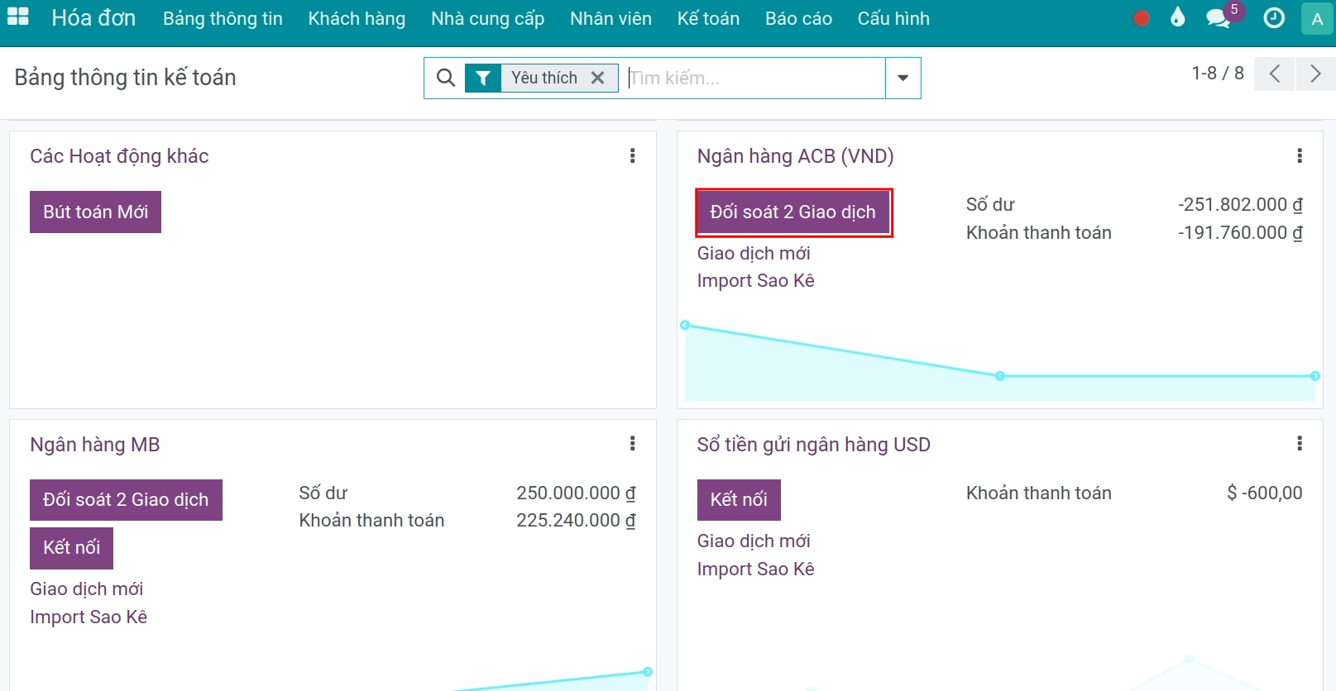Click the water drop icon
Viewport: 1336px width, 691px height.
[1177, 18]
